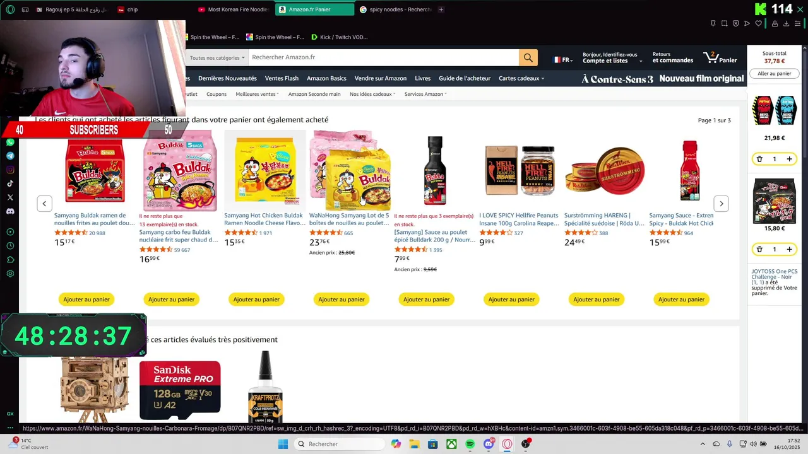This screenshot has height=454, width=808.
Task: Click the orange Amazon search magnifier button
Action: coord(528,57)
